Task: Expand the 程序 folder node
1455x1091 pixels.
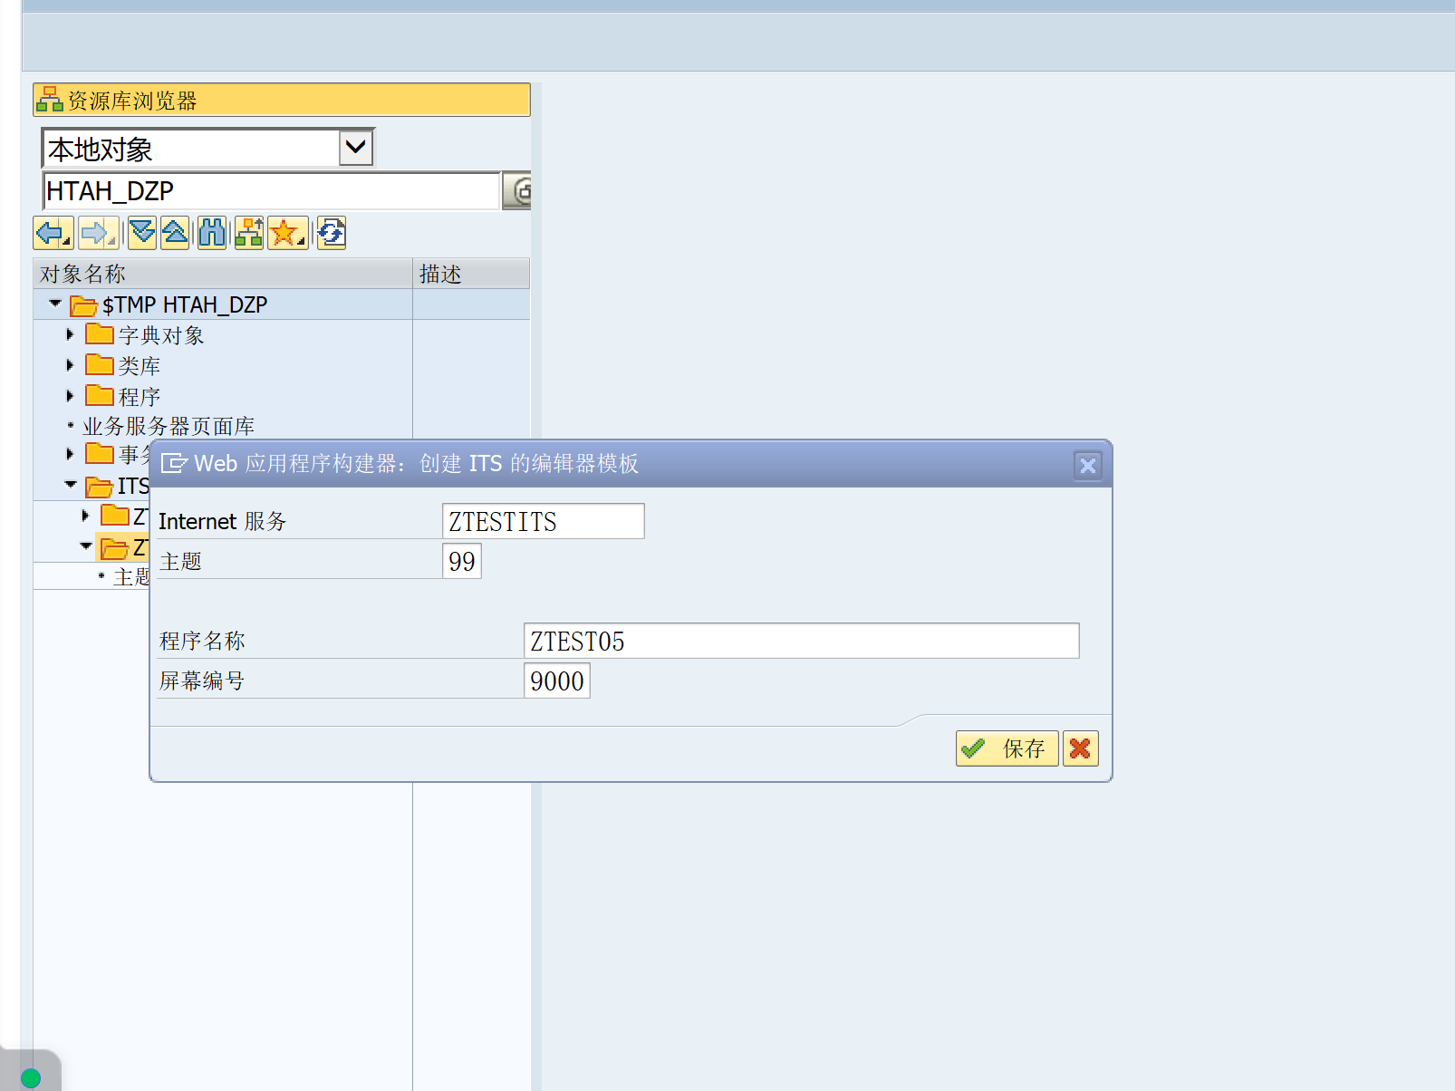Action: pos(71,395)
